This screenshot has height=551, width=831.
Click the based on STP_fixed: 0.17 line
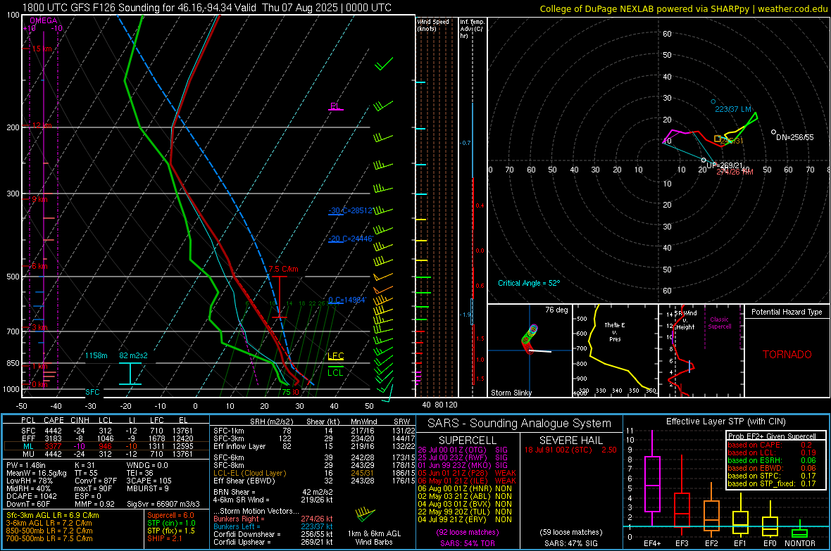coord(772,483)
